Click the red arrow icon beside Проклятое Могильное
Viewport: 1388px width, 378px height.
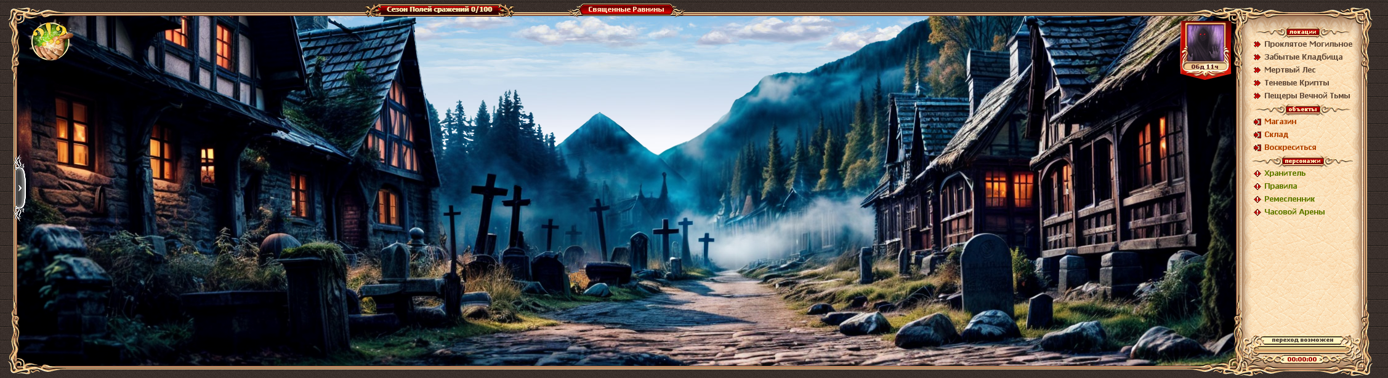[x=1257, y=44]
